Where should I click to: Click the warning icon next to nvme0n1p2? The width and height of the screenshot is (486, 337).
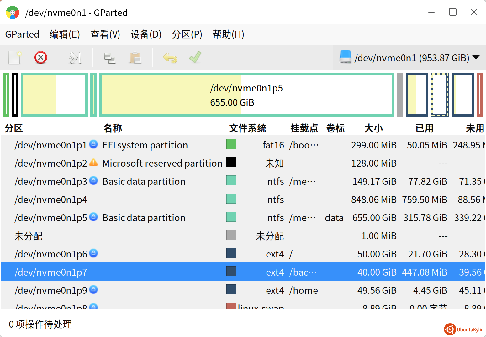(93, 162)
